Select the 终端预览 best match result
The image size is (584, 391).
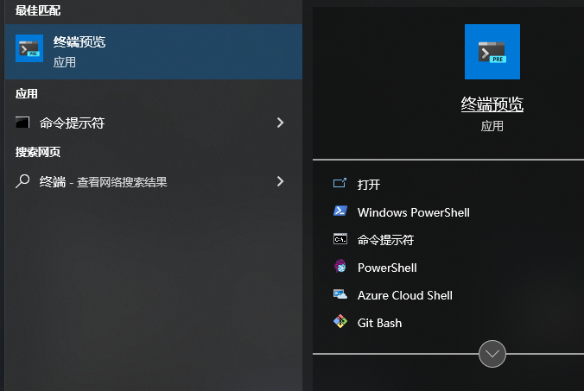click(154, 52)
